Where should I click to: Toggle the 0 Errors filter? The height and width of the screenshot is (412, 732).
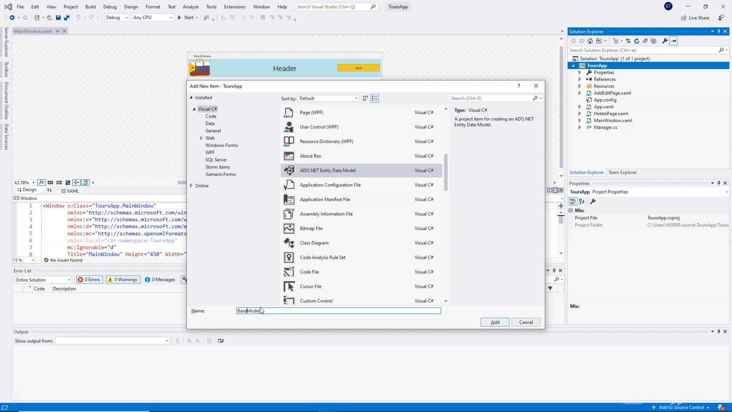pyautogui.click(x=89, y=279)
